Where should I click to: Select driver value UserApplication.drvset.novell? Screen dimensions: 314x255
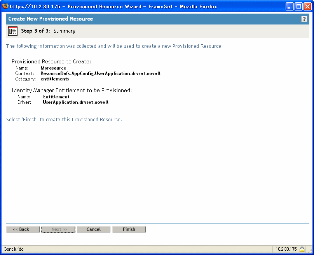click(75, 102)
